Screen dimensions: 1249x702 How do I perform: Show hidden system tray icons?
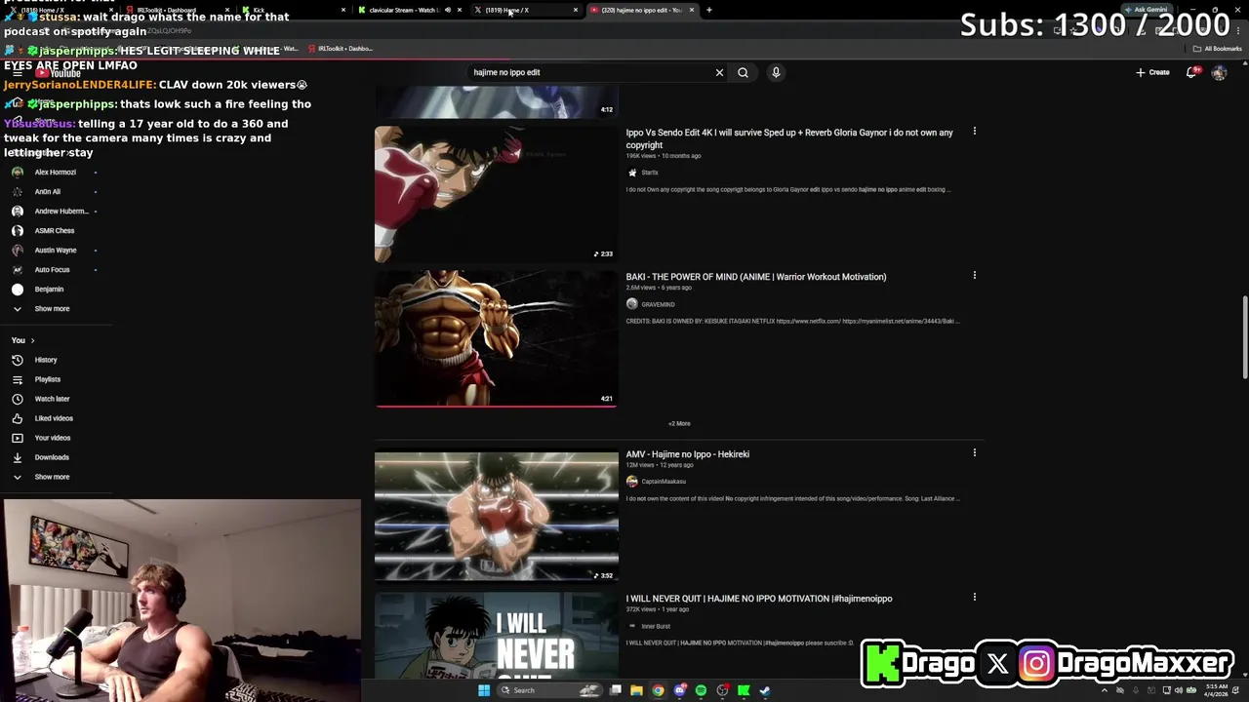click(x=1105, y=690)
